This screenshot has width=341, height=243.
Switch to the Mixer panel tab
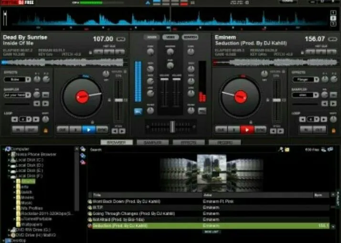(x=151, y=37)
